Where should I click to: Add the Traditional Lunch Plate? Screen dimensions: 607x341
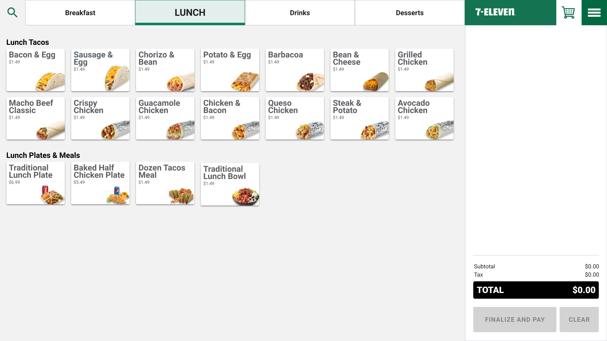(x=36, y=183)
